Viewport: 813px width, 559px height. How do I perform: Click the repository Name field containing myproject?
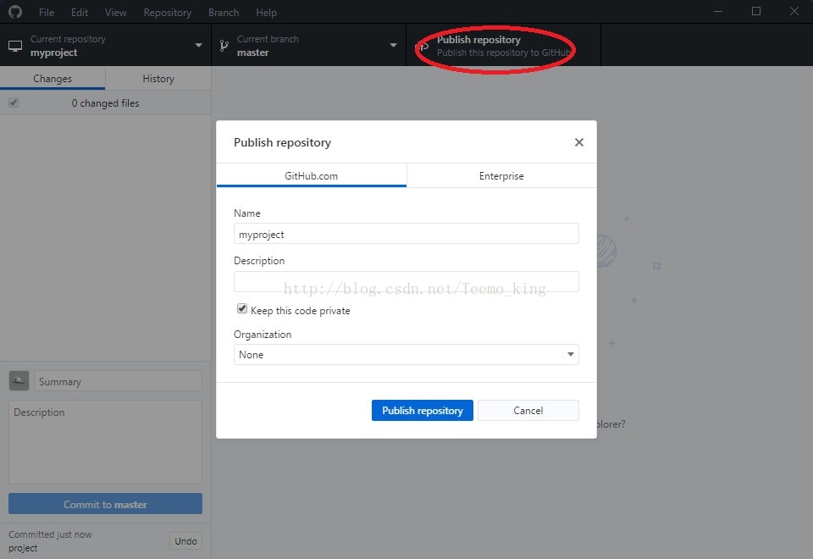406,234
